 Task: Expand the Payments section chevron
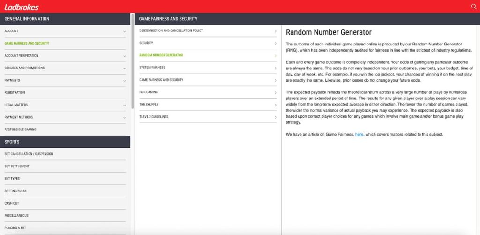click(x=124, y=81)
